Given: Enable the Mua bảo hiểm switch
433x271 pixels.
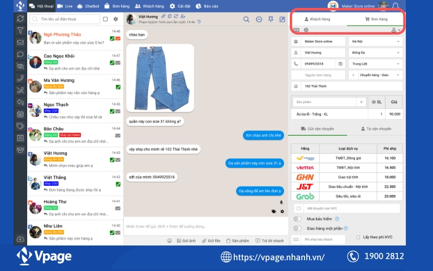Looking at the screenshot, I should 297,219.
